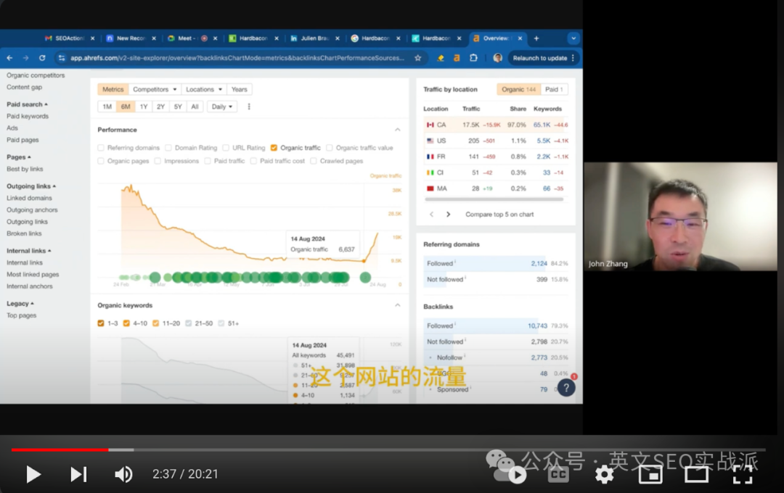Screen dimensions: 784x493
Task: Collapse the Organic keywords section
Action: 398,305
